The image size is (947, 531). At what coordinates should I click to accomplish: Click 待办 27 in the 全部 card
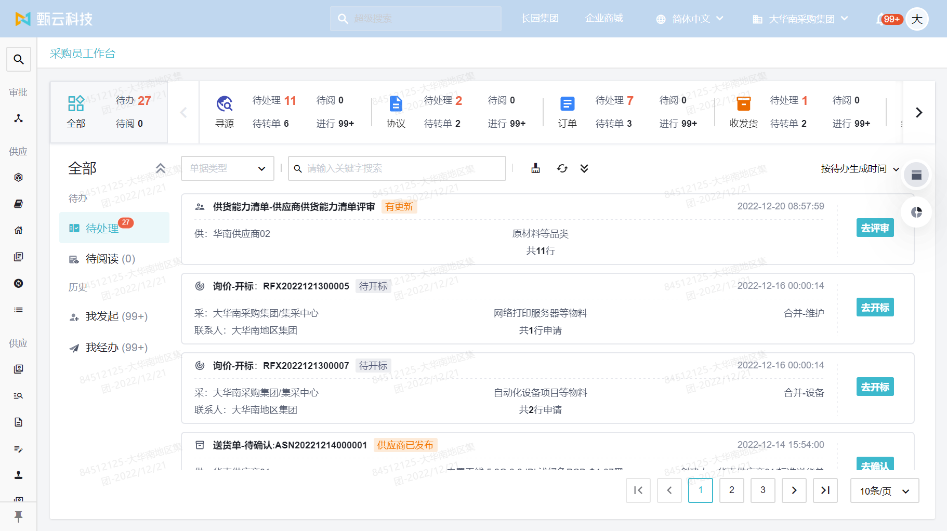click(134, 100)
